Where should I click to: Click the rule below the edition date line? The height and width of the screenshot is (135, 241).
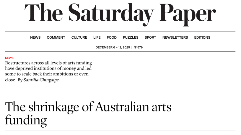coord(120,52)
